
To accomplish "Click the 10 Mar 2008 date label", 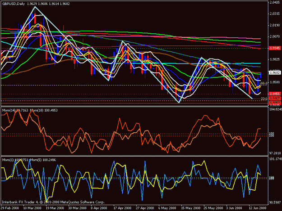I will tap(32, 208).
